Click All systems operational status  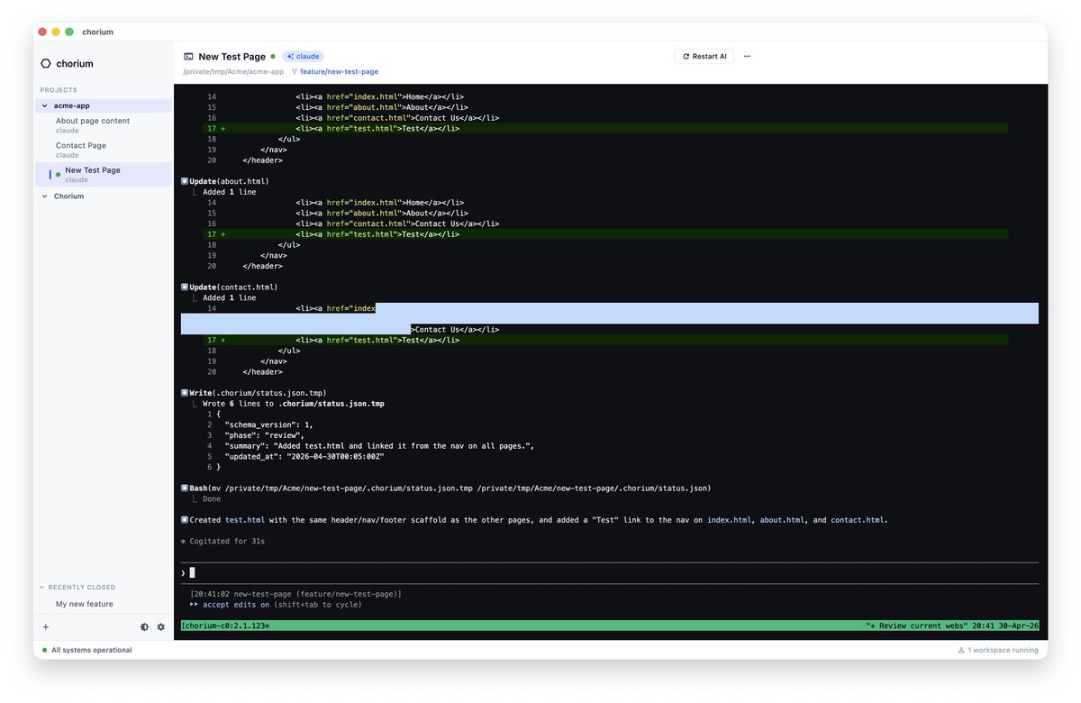91,650
